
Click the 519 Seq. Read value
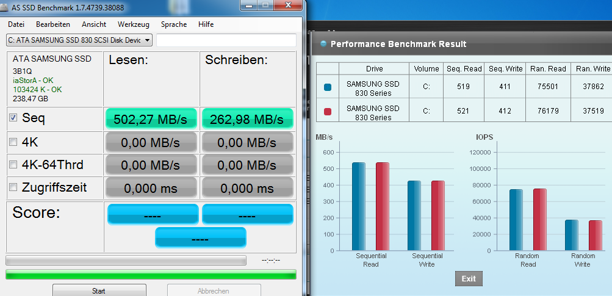pyautogui.click(x=463, y=87)
